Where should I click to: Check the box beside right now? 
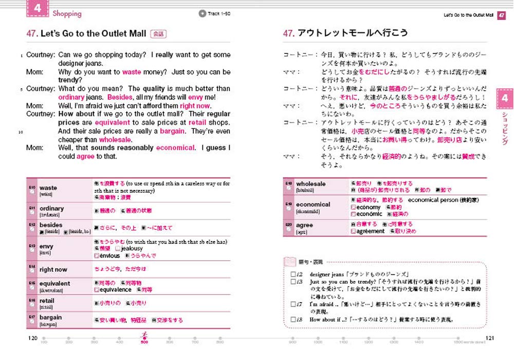(x=32, y=270)
